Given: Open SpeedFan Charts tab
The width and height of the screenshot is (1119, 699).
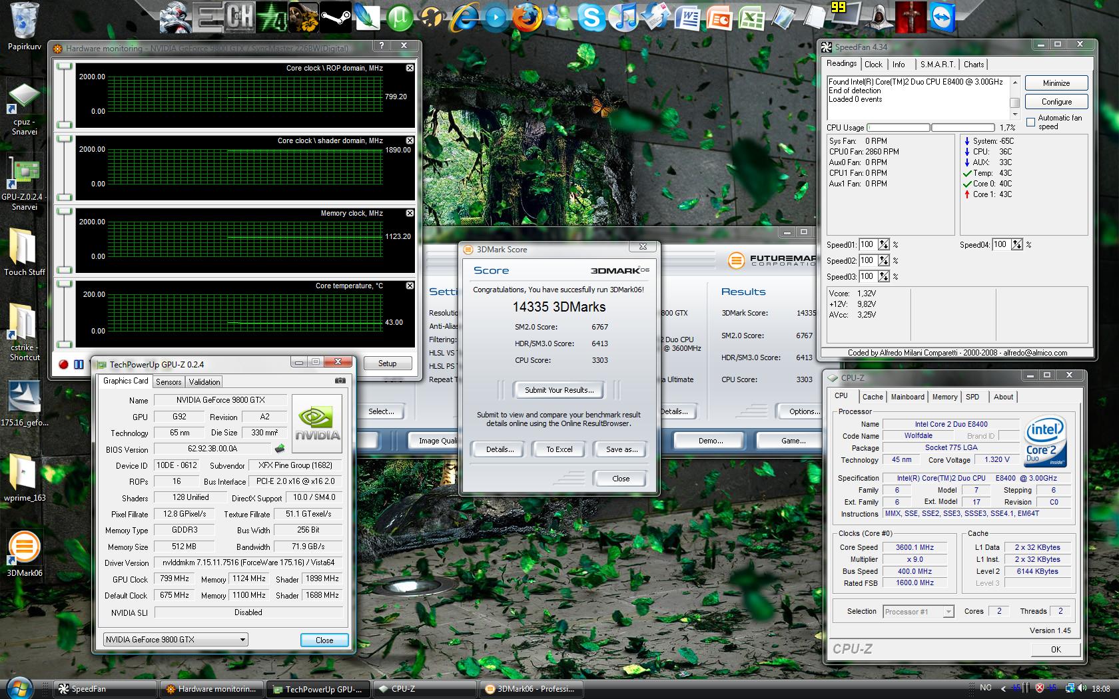Looking at the screenshot, I should click(973, 65).
